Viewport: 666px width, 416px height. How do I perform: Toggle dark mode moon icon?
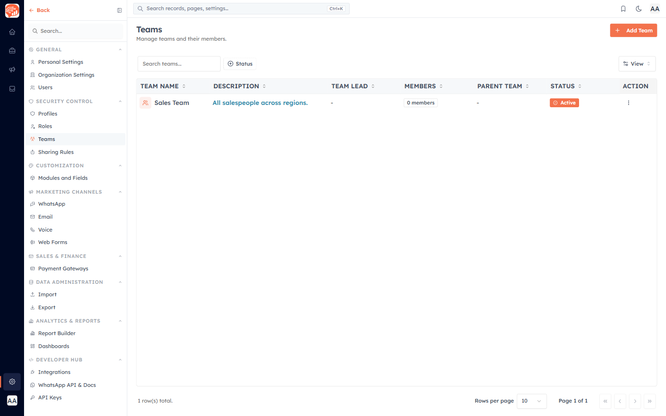[x=639, y=9]
